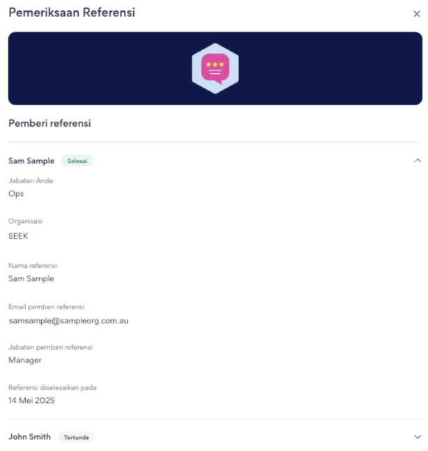Expand John Smith's details with the chevron
Screen dimensions: 428x451
tap(418, 437)
